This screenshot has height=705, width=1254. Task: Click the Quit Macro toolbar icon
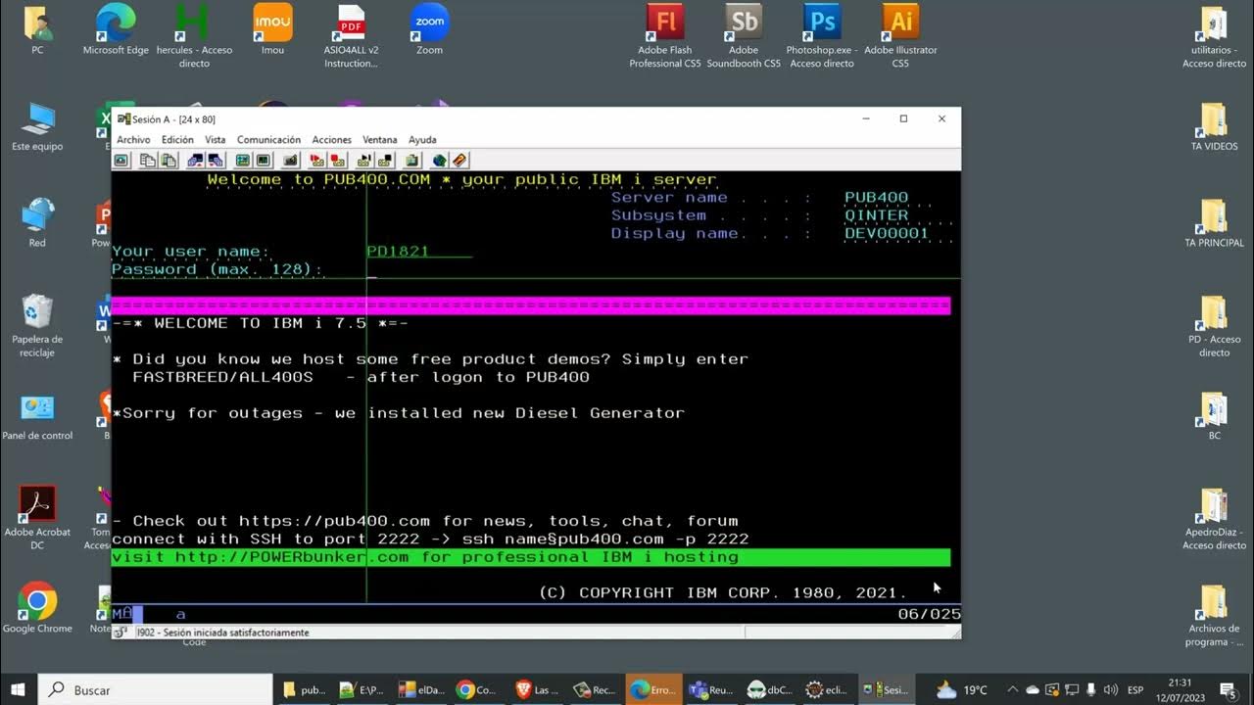[385, 161]
